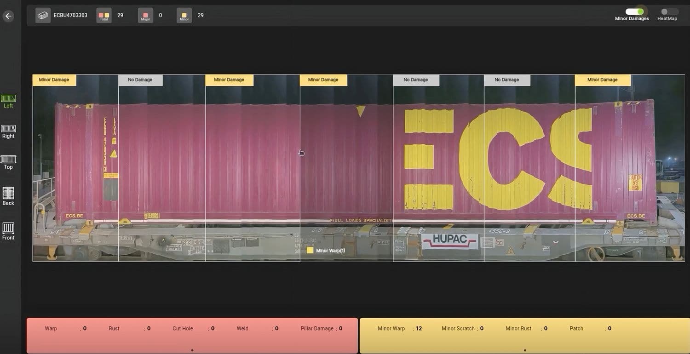Toggle the Minor Damages switch
690x354 pixels.
634,11
